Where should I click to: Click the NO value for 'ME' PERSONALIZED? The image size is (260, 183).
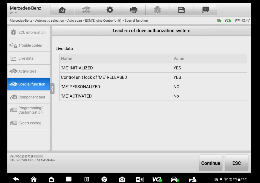(176, 87)
